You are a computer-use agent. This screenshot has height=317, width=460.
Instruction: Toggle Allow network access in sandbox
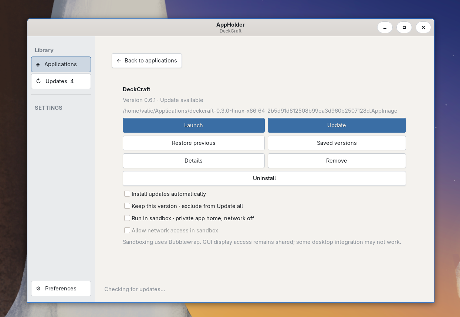127,230
